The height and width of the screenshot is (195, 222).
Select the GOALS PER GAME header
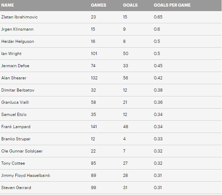tap(172, 5)
